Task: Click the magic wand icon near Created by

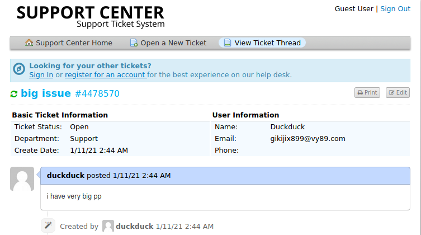Action: click(x=48, y=226)
